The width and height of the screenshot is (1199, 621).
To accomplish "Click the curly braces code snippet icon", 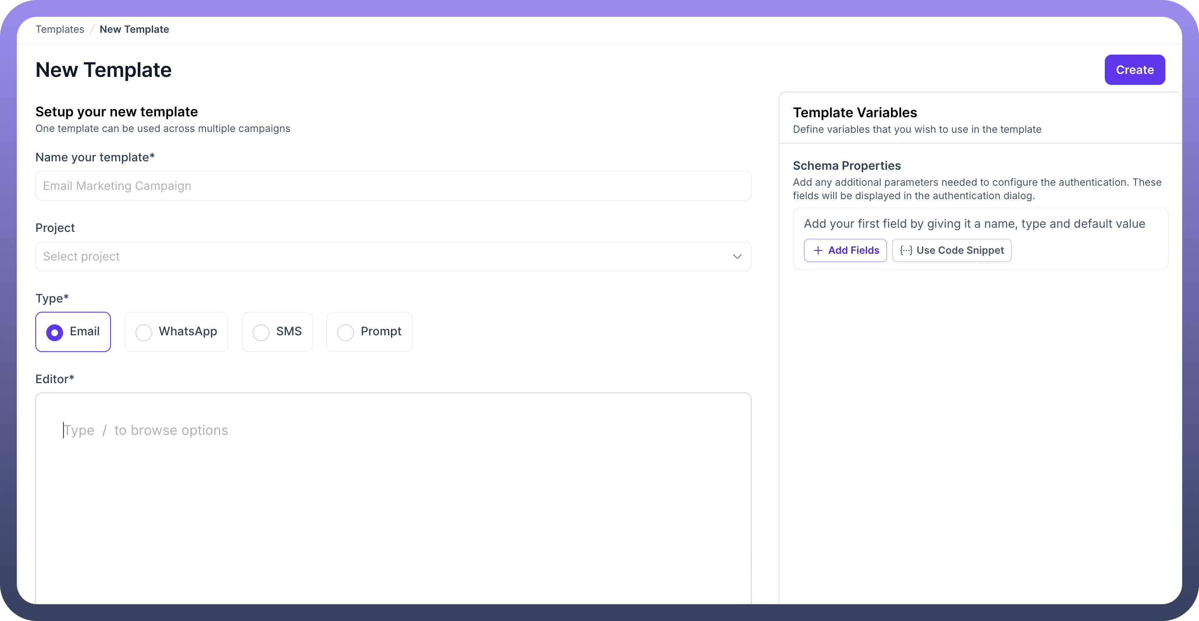I will [x=906, y=250].
